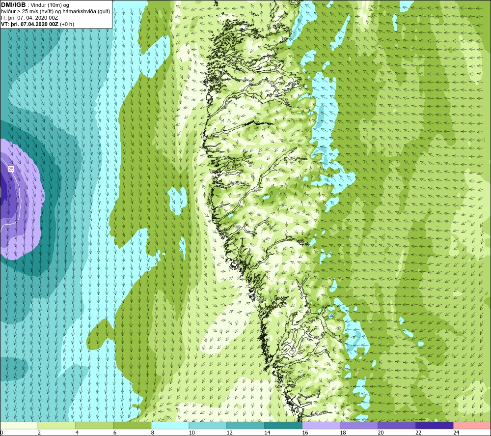Click the 'DMI/IGB' title text
The image size is (491, 436).
tap(13, 5)
